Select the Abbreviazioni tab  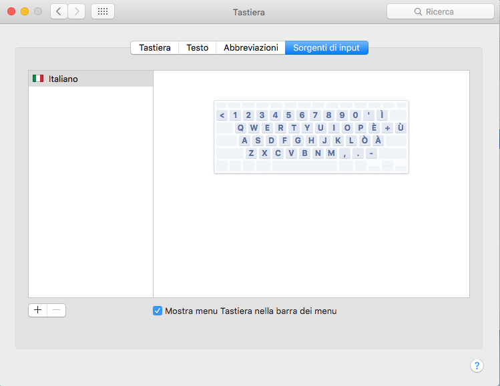(x=250, y=47)
